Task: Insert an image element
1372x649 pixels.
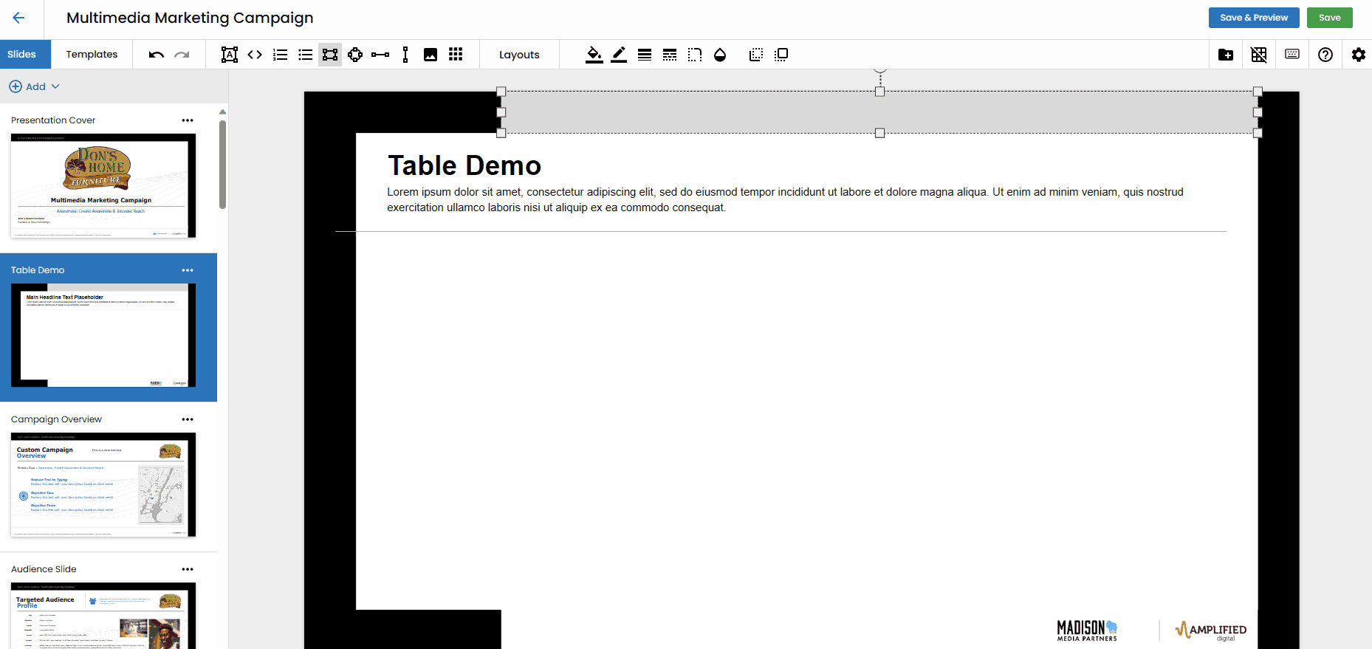Action: pyautogui.click(x=431, y=55)
